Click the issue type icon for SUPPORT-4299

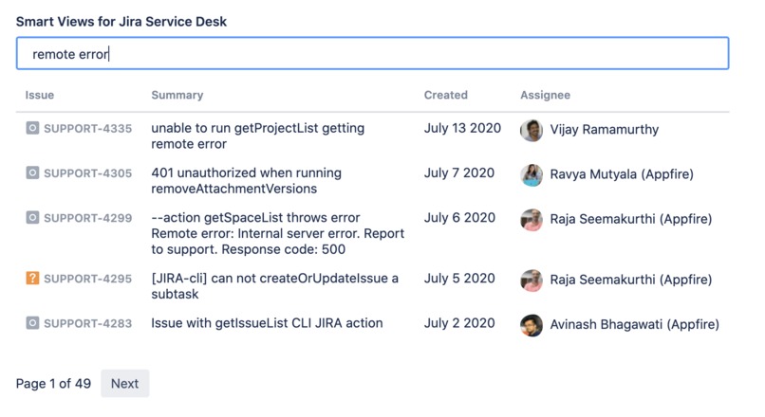[x=32, y=217]
